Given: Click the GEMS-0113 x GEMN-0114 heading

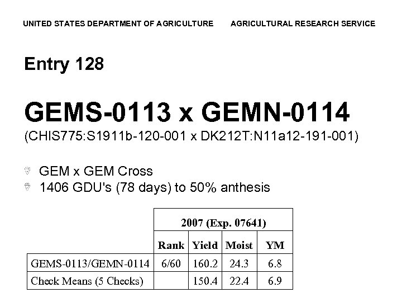Looking at the screenshot, I should [x=187, y=112].
